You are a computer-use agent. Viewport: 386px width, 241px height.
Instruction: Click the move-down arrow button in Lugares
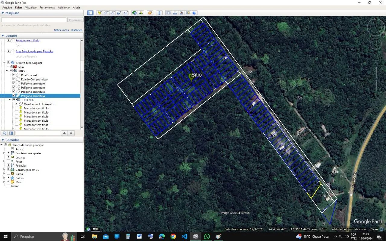(71, 133)
